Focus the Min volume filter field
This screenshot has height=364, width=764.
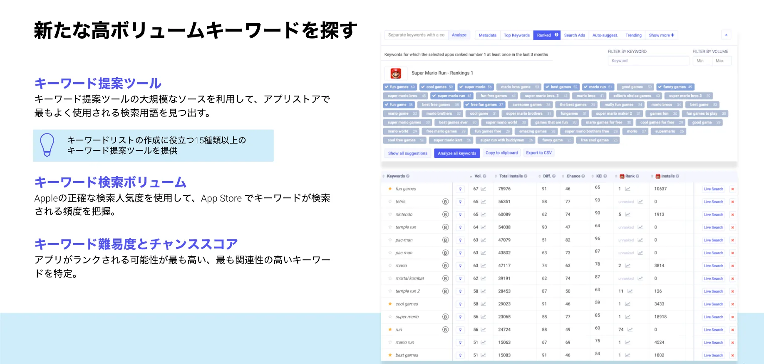[x=702, y=61]
